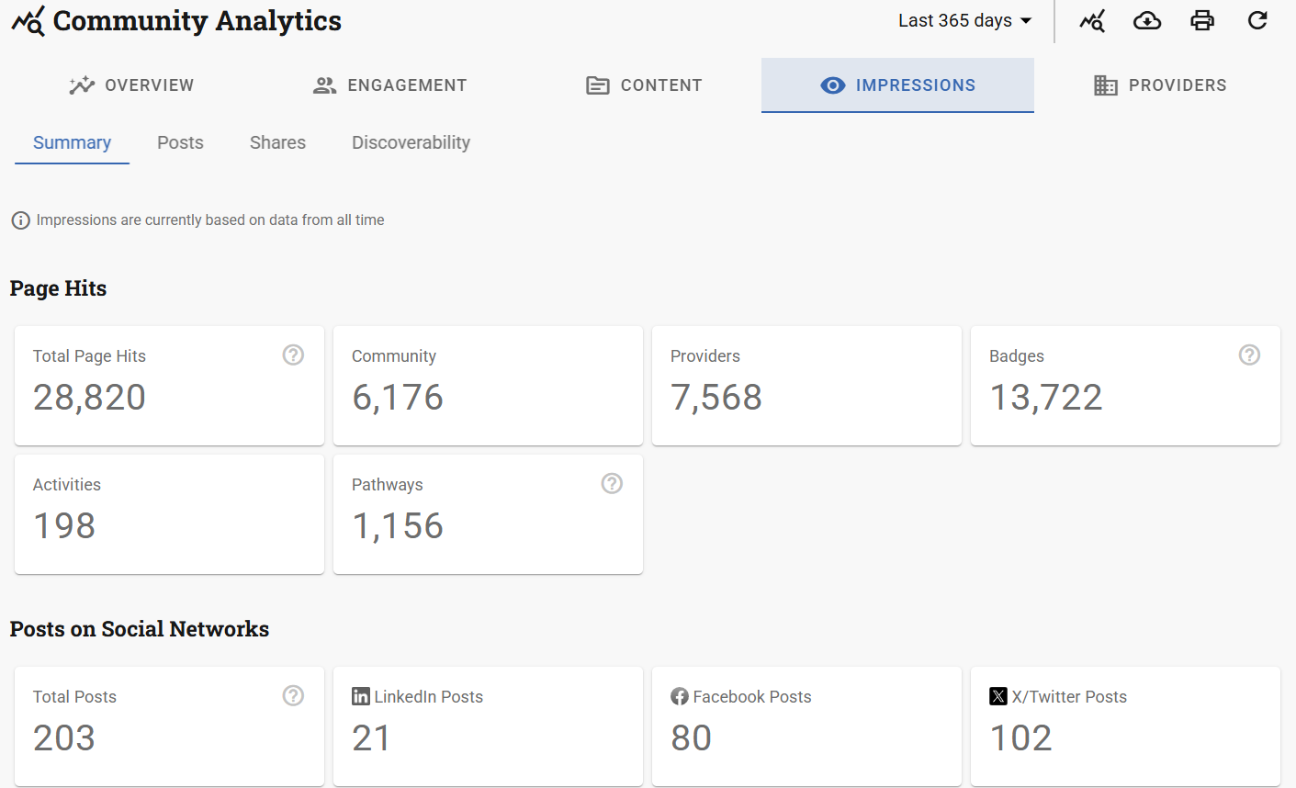Screen dimensions: 1296x788
Task: Go to the Content tab
Action: click(x=644, y=85)
